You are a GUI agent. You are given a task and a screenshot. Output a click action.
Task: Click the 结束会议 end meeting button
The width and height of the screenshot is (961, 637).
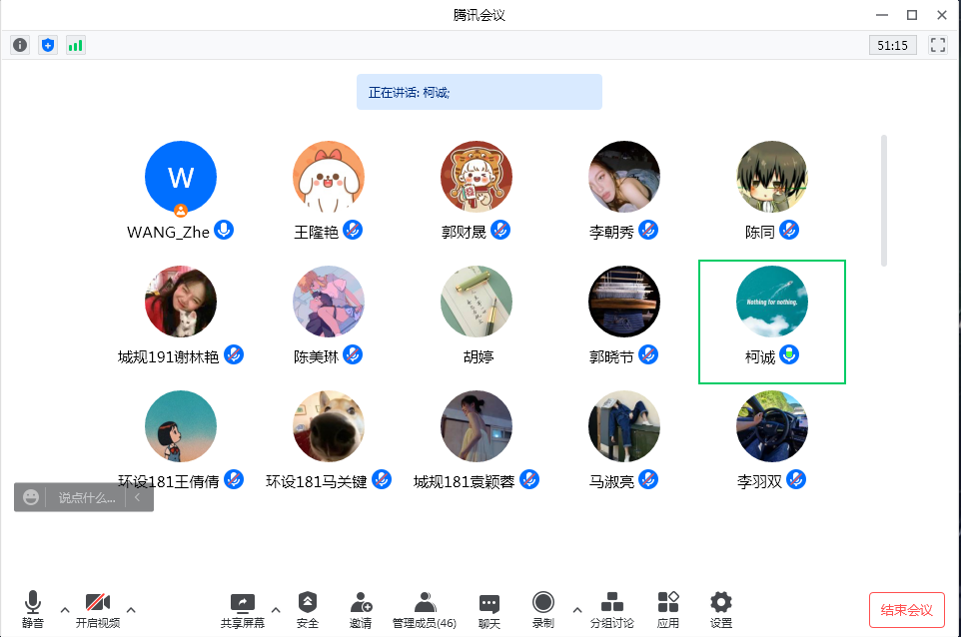(906, 609)
